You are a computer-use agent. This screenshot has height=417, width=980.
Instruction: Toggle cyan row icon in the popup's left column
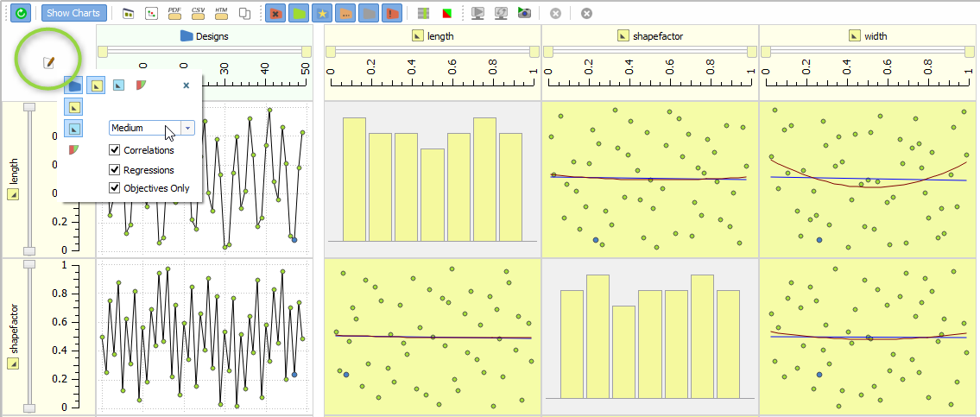(x=73, y=128)
